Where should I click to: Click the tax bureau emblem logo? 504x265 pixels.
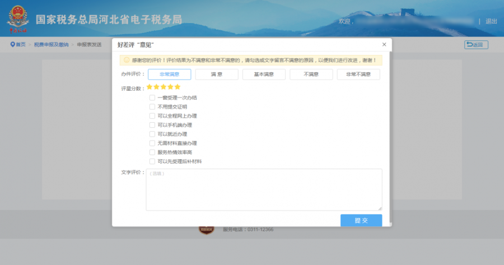coord(17,20)
